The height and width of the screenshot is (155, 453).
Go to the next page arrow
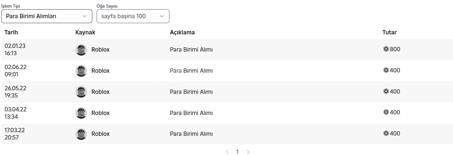[x=248, y=152]
